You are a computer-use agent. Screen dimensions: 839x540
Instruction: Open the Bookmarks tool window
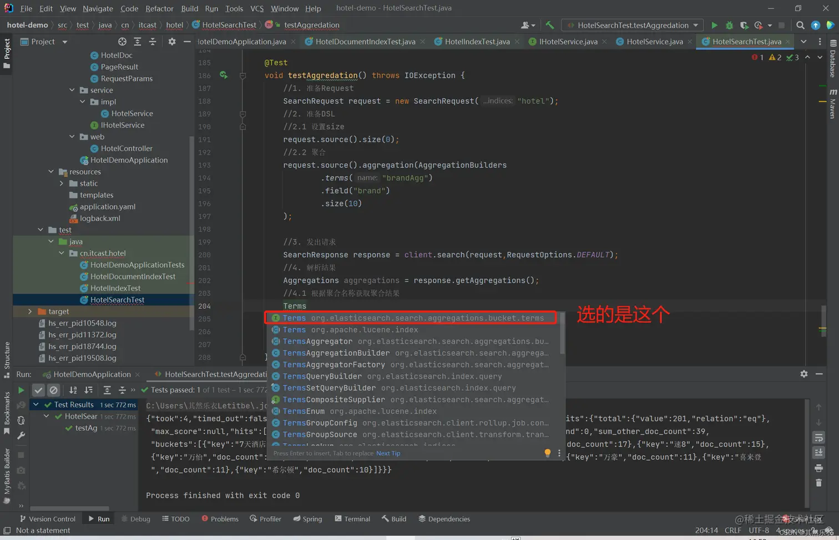click(7, 413)
